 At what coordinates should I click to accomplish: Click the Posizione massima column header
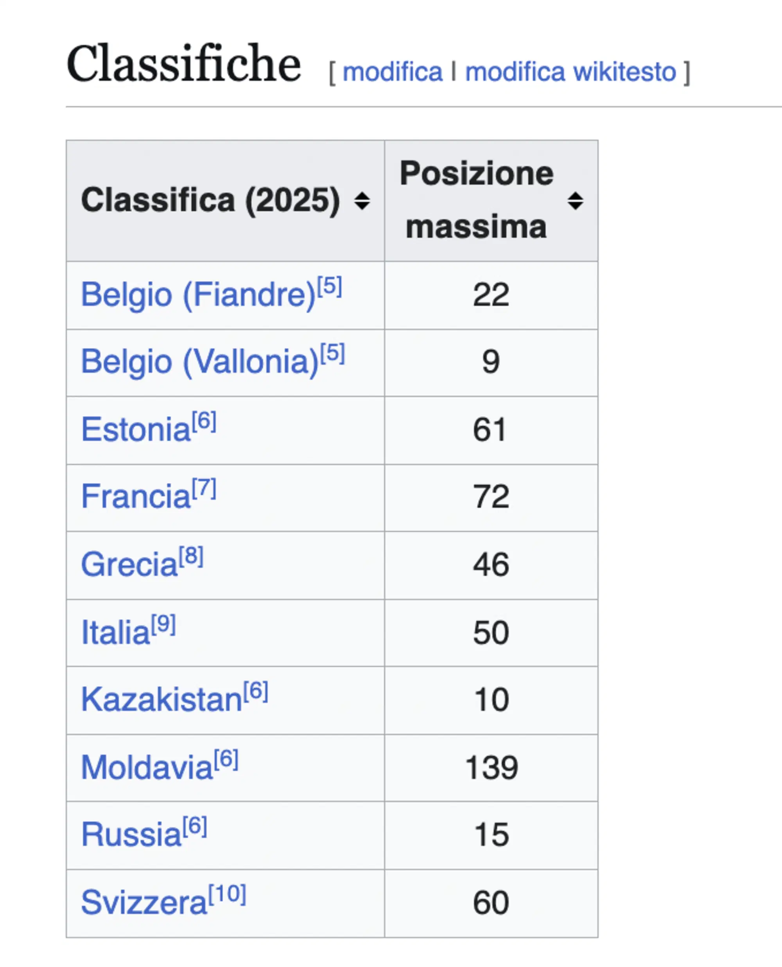pyautogui.click(x=476, y=201)
